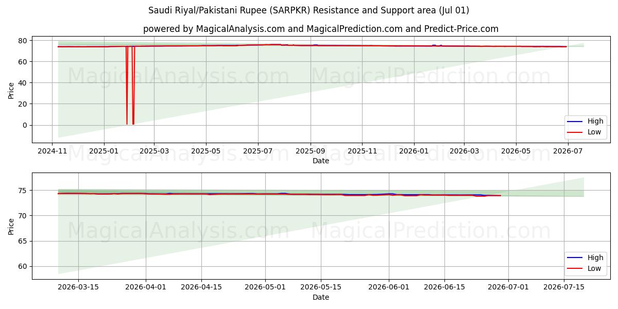Click the '2025-05' date tick label

(x=206, y=151)
